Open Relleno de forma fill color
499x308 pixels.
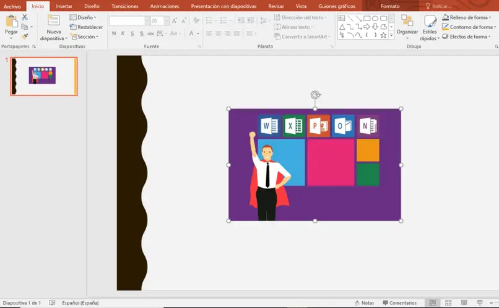pyautogui.click(x=468, y=17)
